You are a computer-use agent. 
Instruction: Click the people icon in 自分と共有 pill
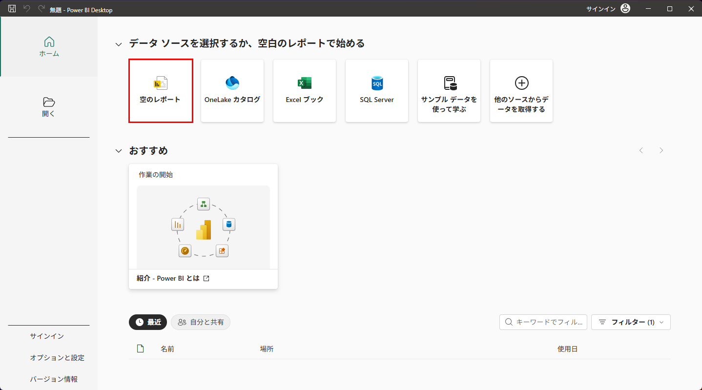pyautogui.click(x=182, y=322)
